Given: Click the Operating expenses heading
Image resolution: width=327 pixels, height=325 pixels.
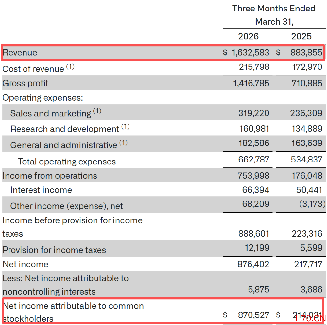Looking at the screenshot, I should pyautogui.click(x=43, y=98).
